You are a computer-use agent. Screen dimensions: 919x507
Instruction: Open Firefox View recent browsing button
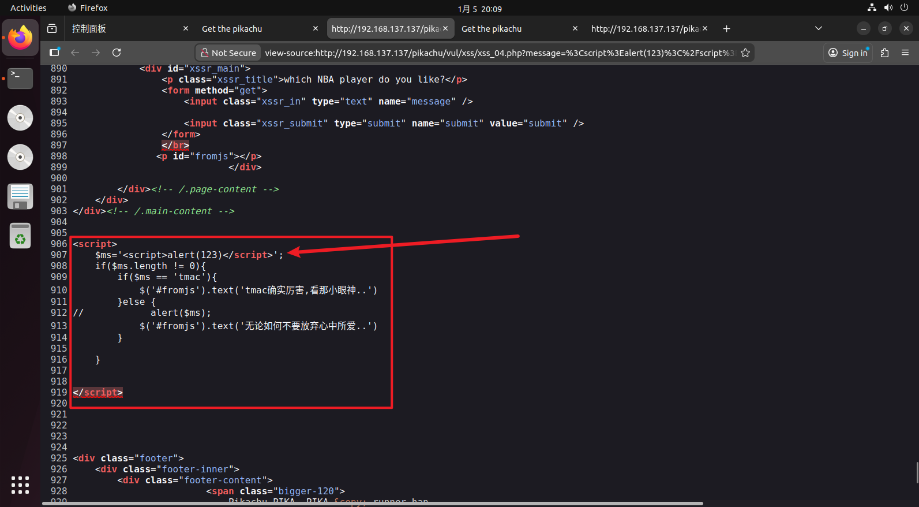click(x=52, y=28)
